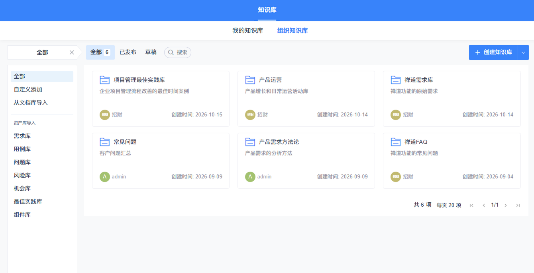Go to first page of pagination
The image size is (534, 273).
coord(471,205)
